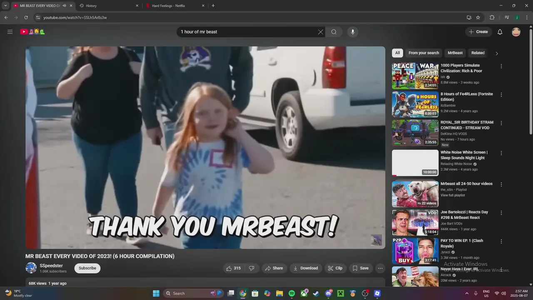Open the Windows taskbar search box
This screenshot has width=533, height=300.
click(194, 293)
